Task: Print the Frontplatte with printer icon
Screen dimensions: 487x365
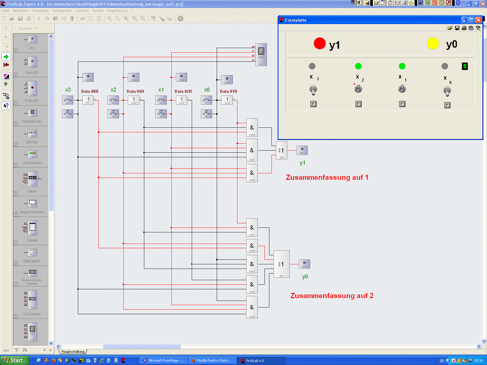Action: 464,28
